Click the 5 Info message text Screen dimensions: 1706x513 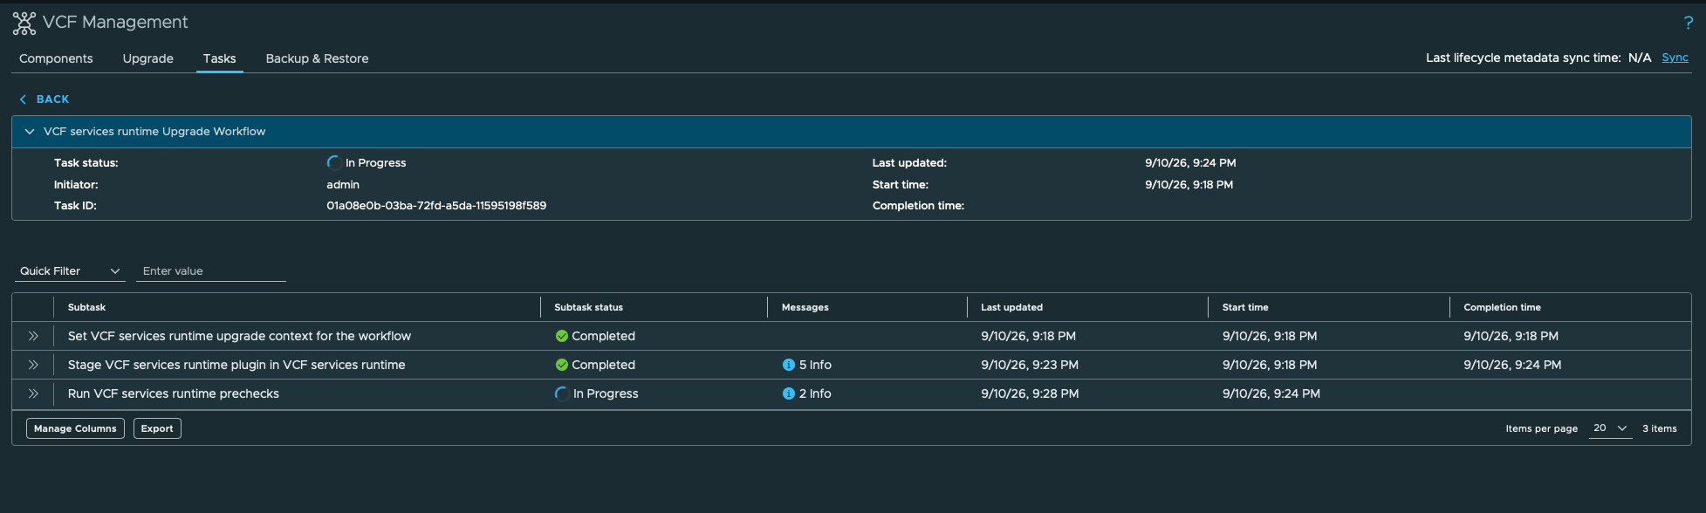pyautogui.click(x=815, y=365)
